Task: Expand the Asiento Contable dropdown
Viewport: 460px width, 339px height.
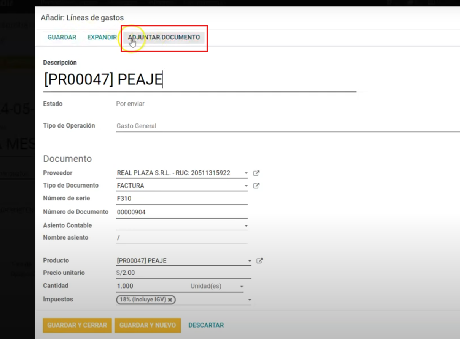Action: pos(246,226)
